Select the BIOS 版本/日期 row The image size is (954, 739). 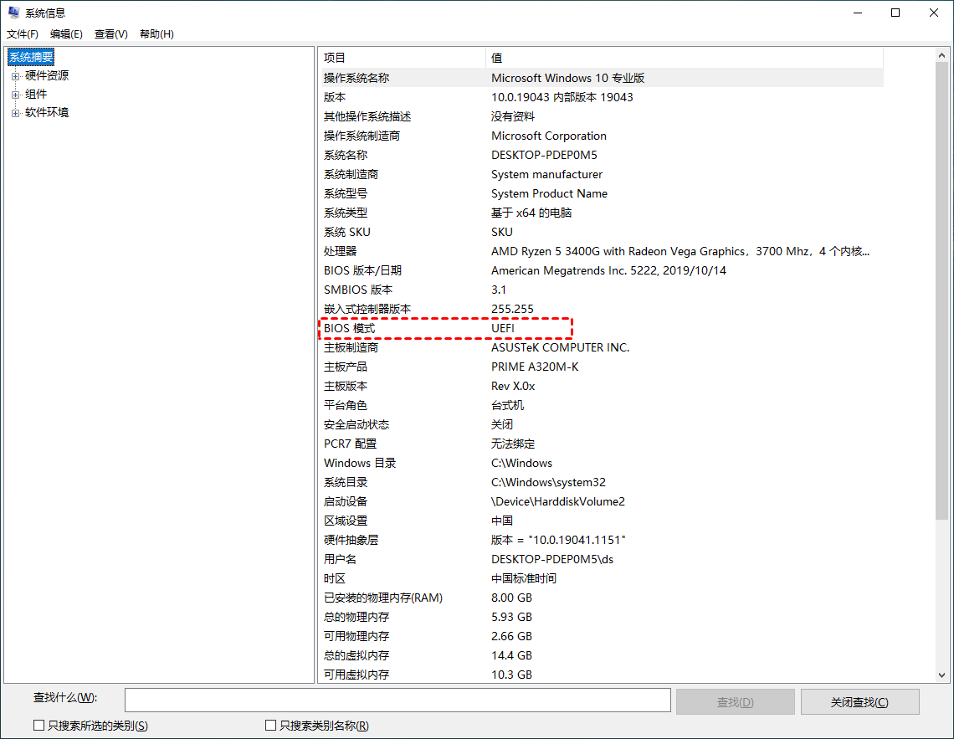[x=601, y=270]
